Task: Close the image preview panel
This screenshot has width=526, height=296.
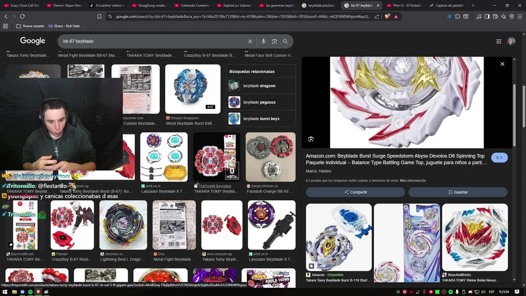Action: pos(502,64)
